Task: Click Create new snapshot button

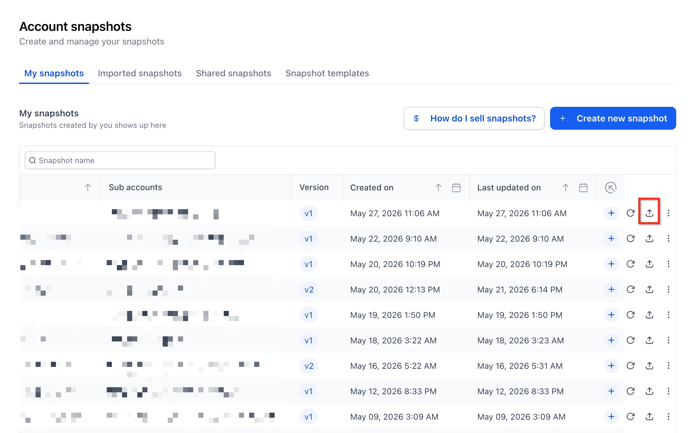Action: (x=613, y=118)
